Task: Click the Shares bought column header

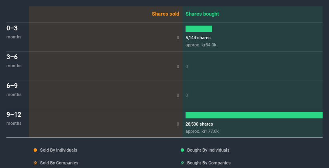Action: tap(202, 14)
